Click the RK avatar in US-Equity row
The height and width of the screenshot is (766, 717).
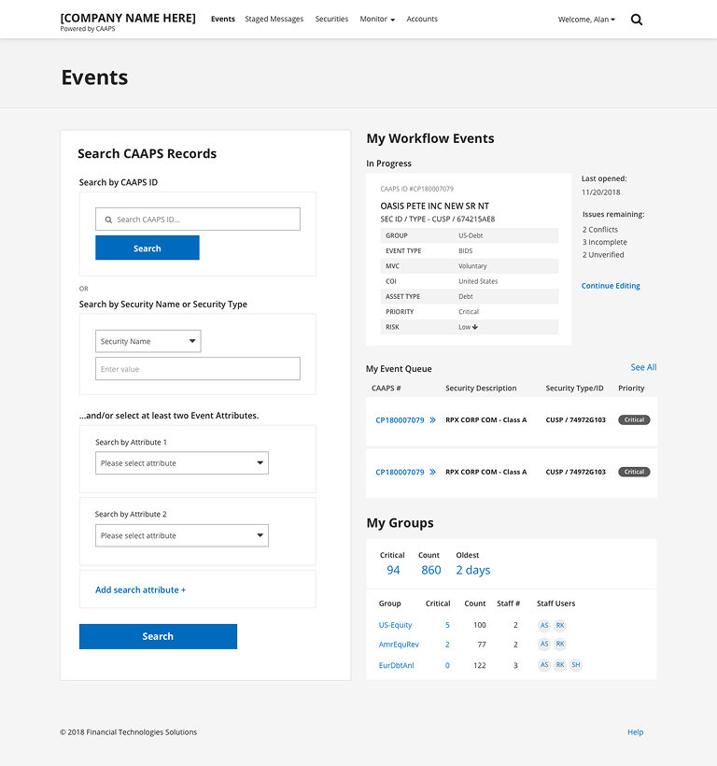pyautogui.click(x=560, y=625)
